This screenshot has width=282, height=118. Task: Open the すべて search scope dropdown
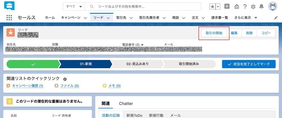[x=74, y=7]
